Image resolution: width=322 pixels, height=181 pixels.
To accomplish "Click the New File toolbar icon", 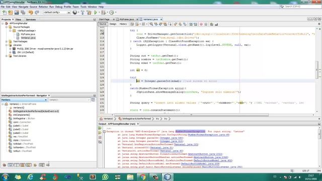I will coord(5,13).
